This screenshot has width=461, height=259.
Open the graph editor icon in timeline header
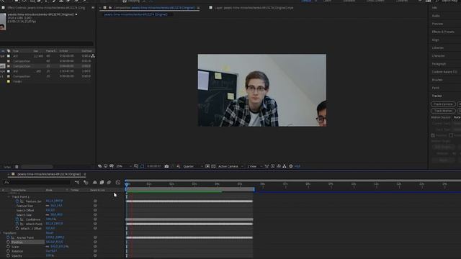[118, 182]
